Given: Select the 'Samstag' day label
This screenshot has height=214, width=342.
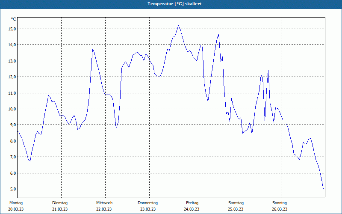Looking at the screenshot, I should (236, 203).
